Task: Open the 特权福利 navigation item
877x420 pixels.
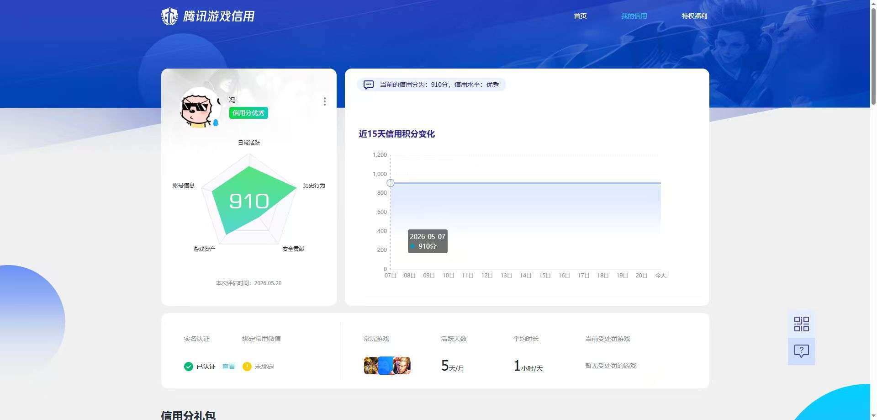Action: 694,16
